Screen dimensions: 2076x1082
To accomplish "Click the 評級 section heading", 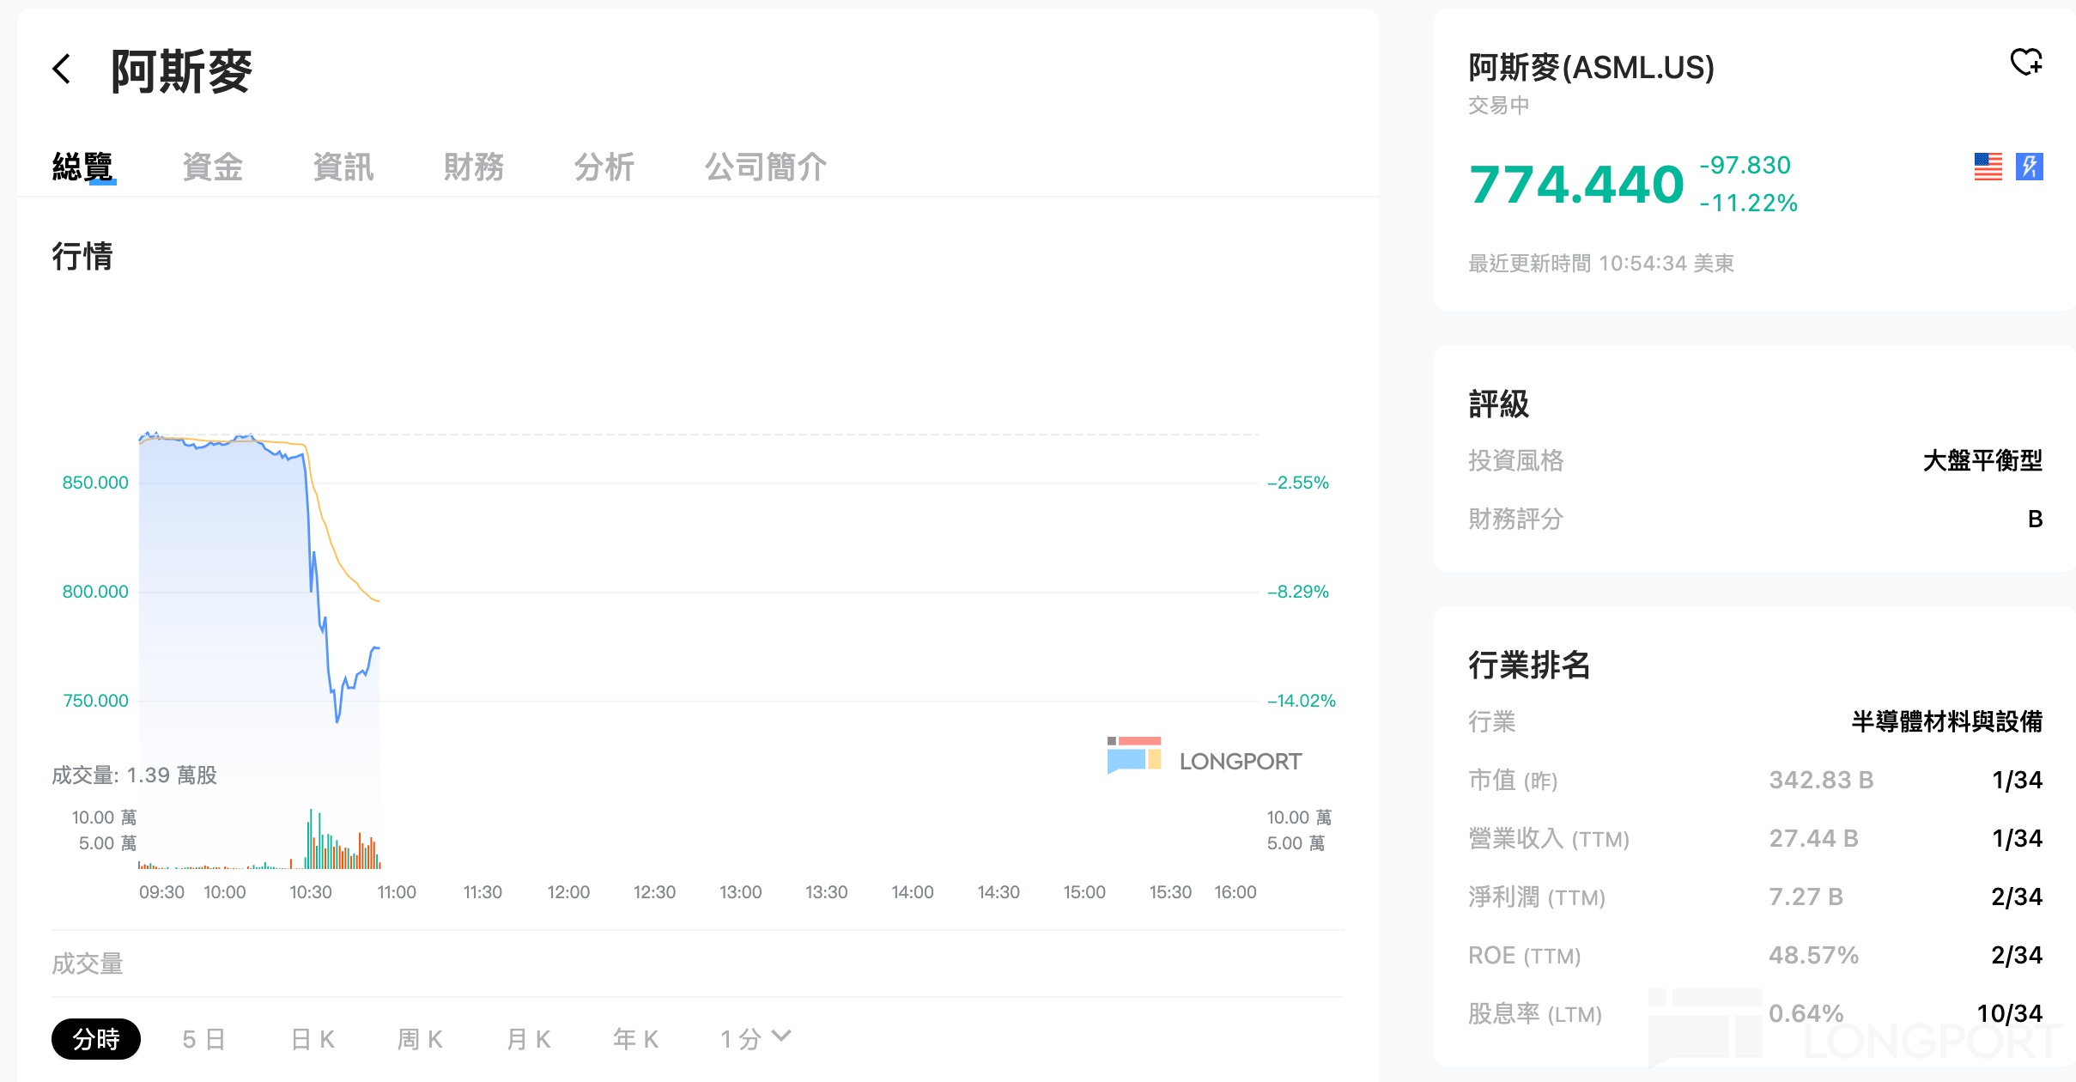I will tap(1499, 404).
